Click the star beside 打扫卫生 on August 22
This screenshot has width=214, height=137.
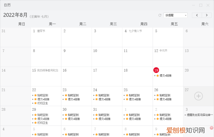coord(35,103)
